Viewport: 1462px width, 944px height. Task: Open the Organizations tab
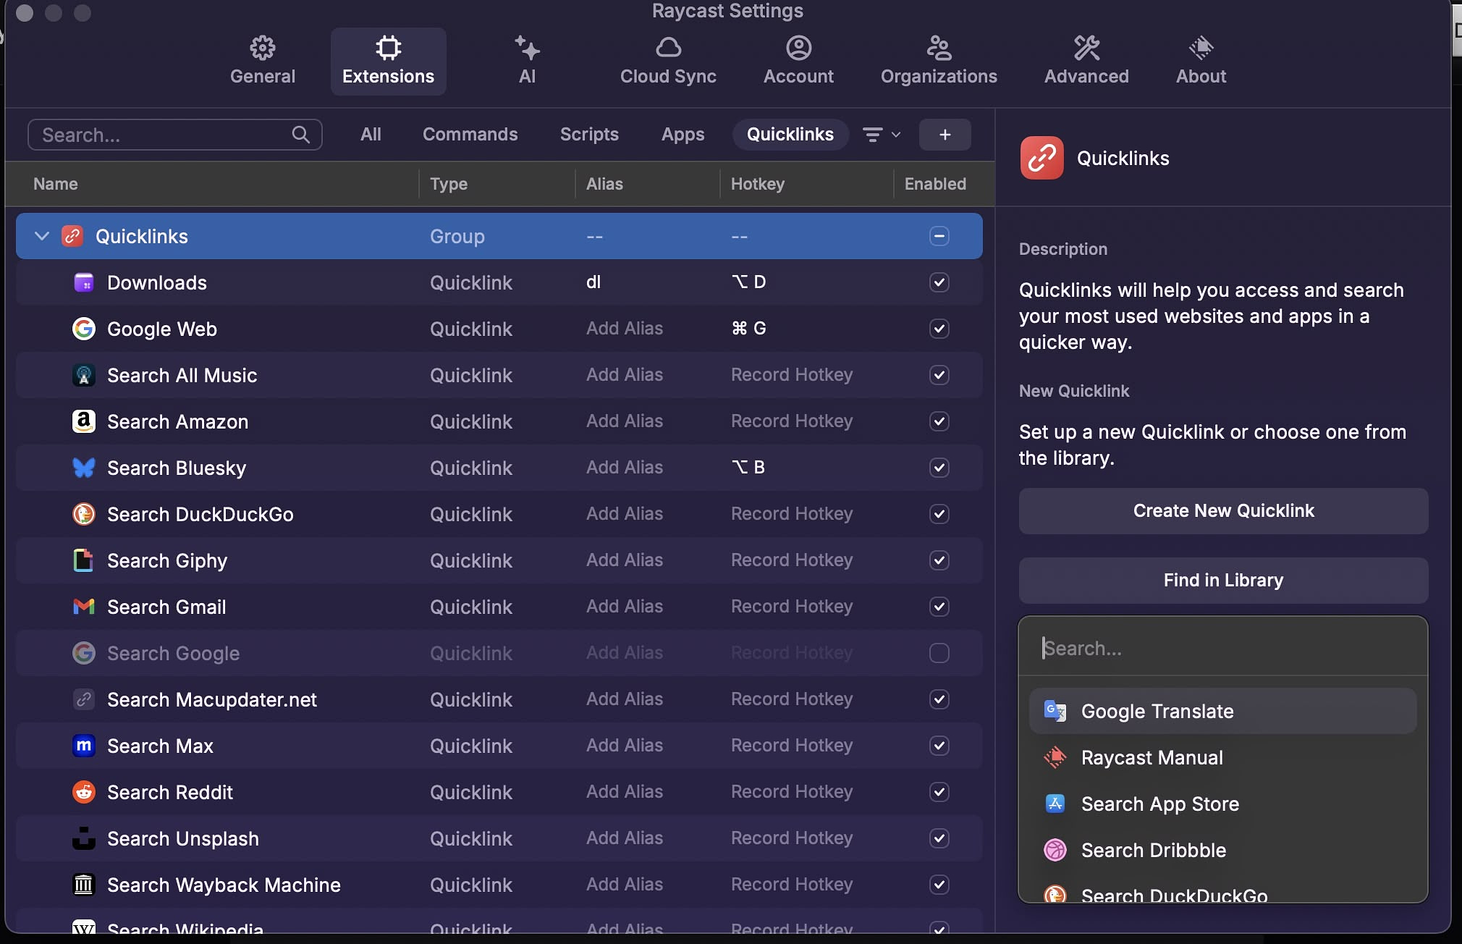point(939,61)
